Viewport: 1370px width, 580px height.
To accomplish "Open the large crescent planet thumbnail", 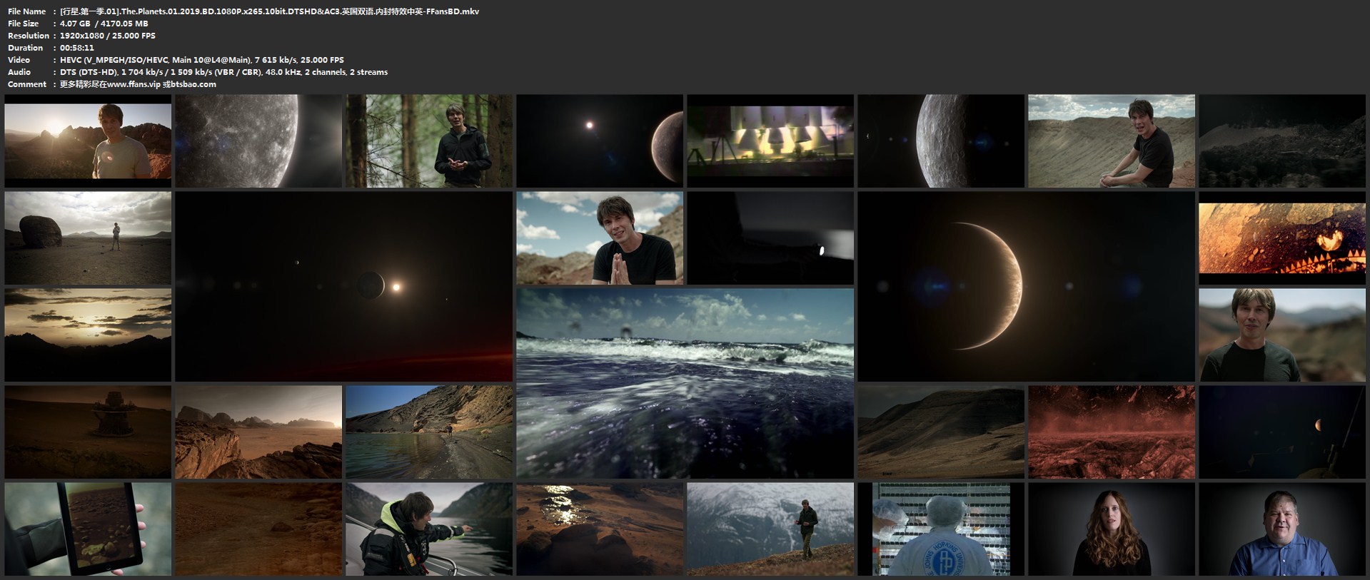I will [x=1025, y=286].
